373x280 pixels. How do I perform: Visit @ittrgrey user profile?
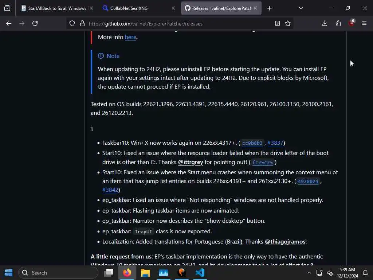coord(191,162)
